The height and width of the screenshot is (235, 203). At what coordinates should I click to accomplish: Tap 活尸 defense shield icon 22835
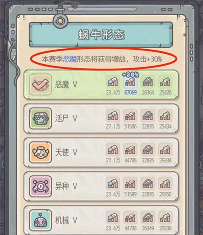pos(148,116)
